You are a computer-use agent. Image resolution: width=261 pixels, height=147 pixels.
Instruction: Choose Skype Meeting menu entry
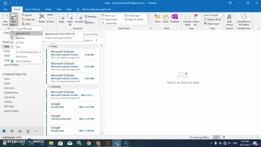tap(26, 61)
